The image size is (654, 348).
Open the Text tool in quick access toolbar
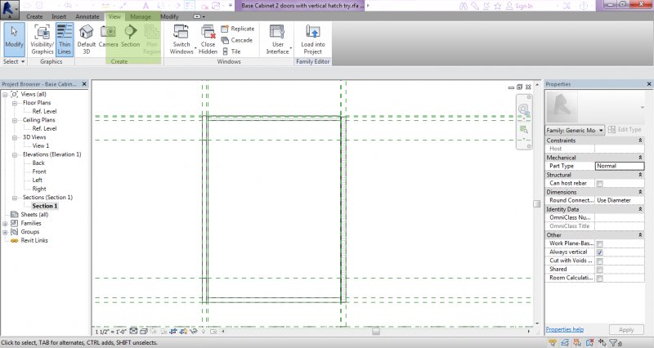(146, 6)
